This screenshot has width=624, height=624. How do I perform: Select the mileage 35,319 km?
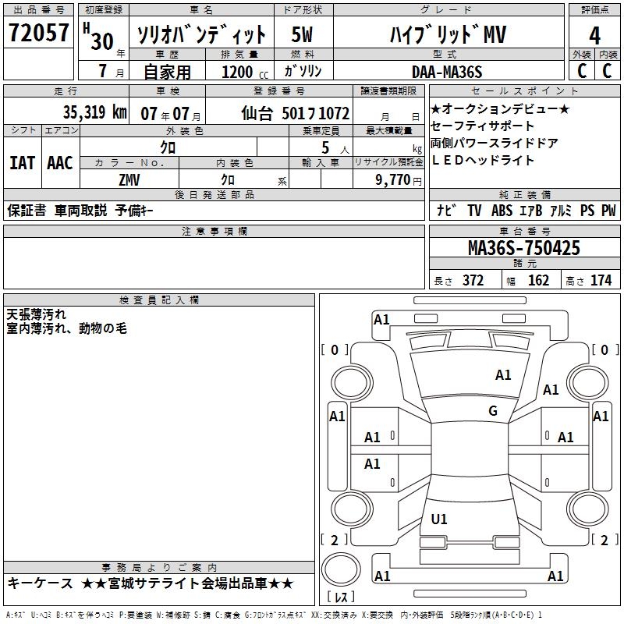(94, 112)
